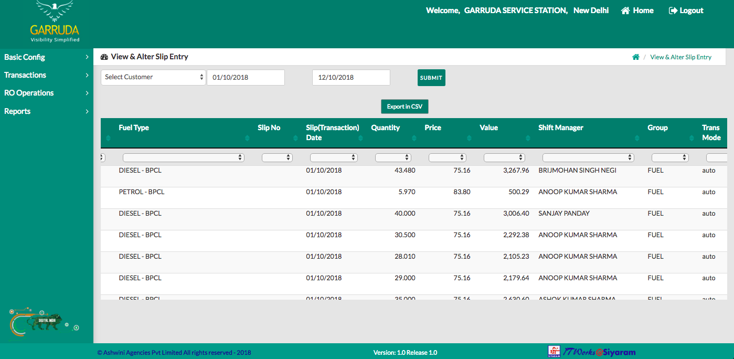Open the Group filter dropdown
Image resolution: width=734 pixels, height=359 pixels.
670,157
